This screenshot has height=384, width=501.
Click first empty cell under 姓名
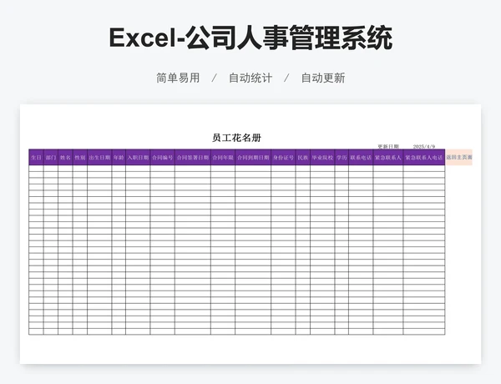click(65, 169)
